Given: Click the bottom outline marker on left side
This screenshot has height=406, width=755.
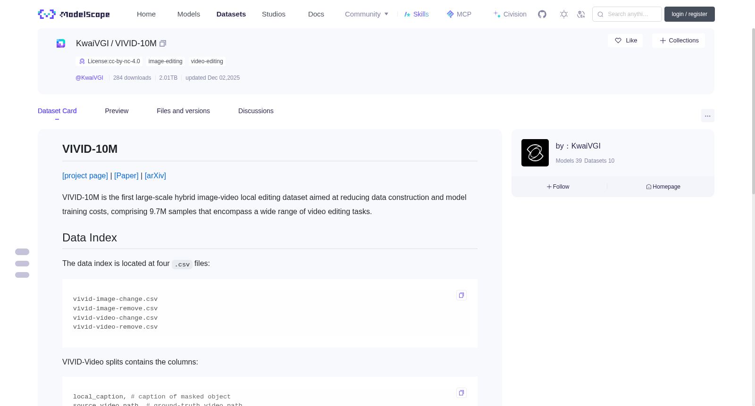Looking at the screenshot, I should (x=22, y=275).
